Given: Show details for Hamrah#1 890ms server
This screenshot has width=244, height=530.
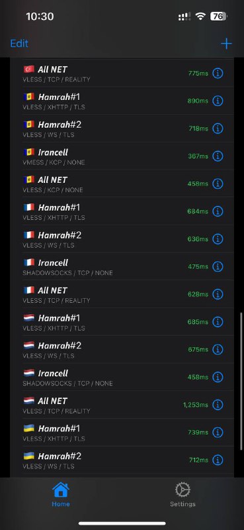Looking at the screenshot, I should [218, 101].
